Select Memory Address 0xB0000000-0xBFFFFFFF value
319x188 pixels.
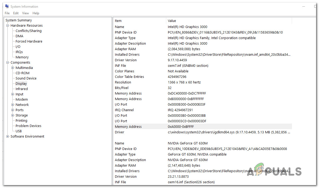tap(186, 99)
